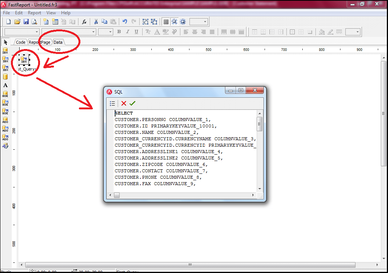
Task: Click the Preview report icon
Action: [34, 22]
